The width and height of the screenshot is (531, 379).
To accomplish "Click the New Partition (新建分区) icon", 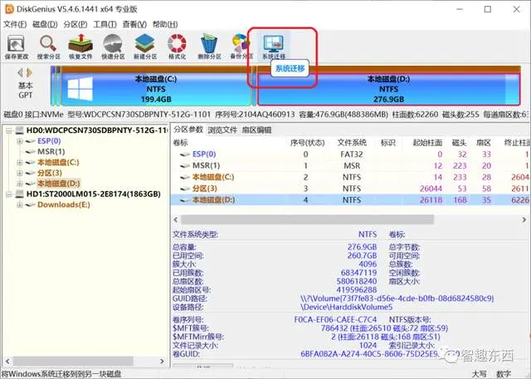I will (145, 47).
